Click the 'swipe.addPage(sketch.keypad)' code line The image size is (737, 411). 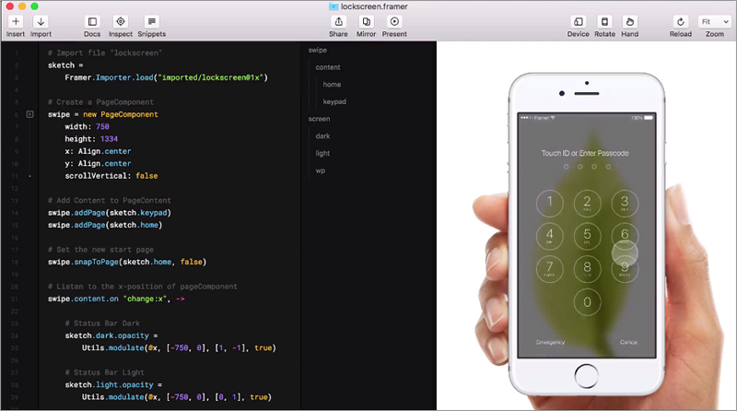(x=110, y=213)
